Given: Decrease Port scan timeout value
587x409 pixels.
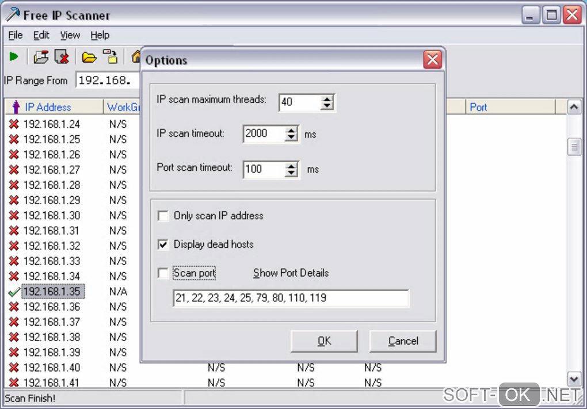Looking at the screenshot, I should (291, 173).
